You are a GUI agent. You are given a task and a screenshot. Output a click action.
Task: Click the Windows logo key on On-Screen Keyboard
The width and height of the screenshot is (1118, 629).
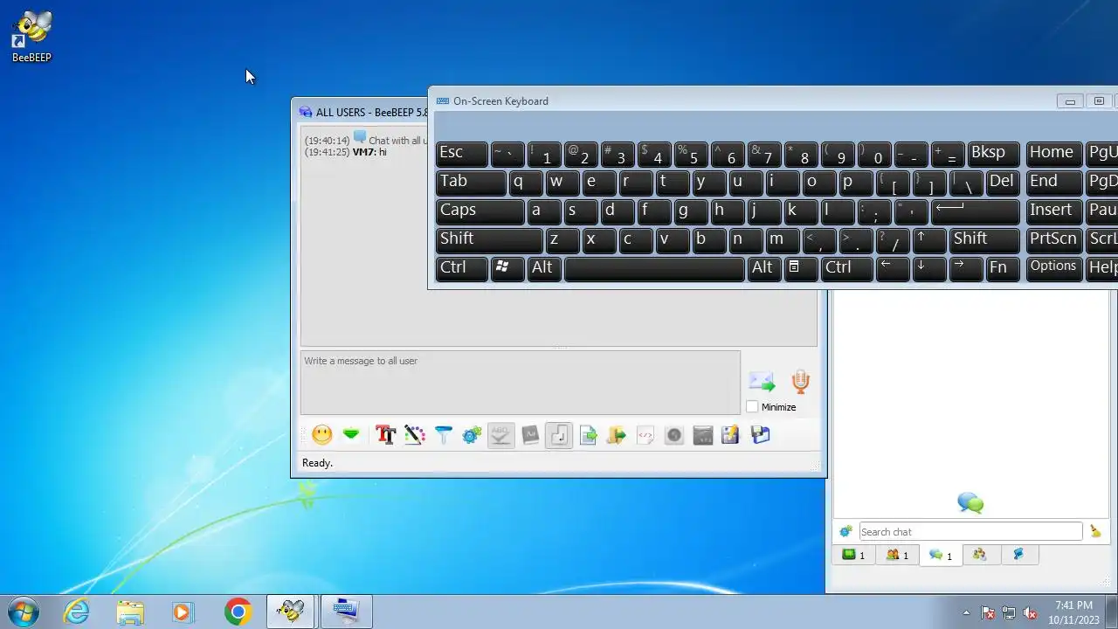507,268
